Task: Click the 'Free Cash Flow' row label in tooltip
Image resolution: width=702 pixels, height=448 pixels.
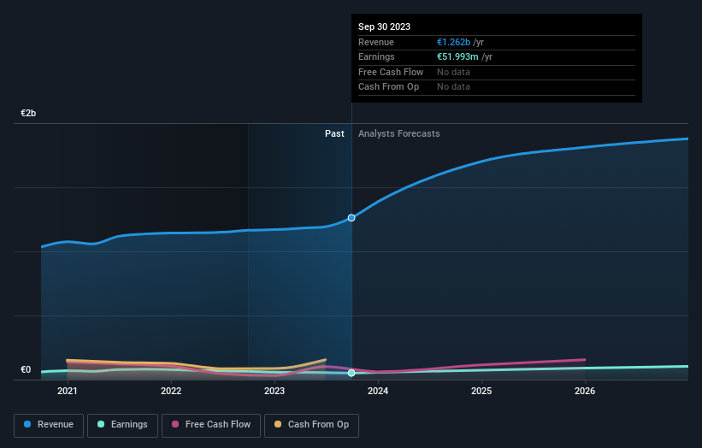Action: (x=391, y=72)
